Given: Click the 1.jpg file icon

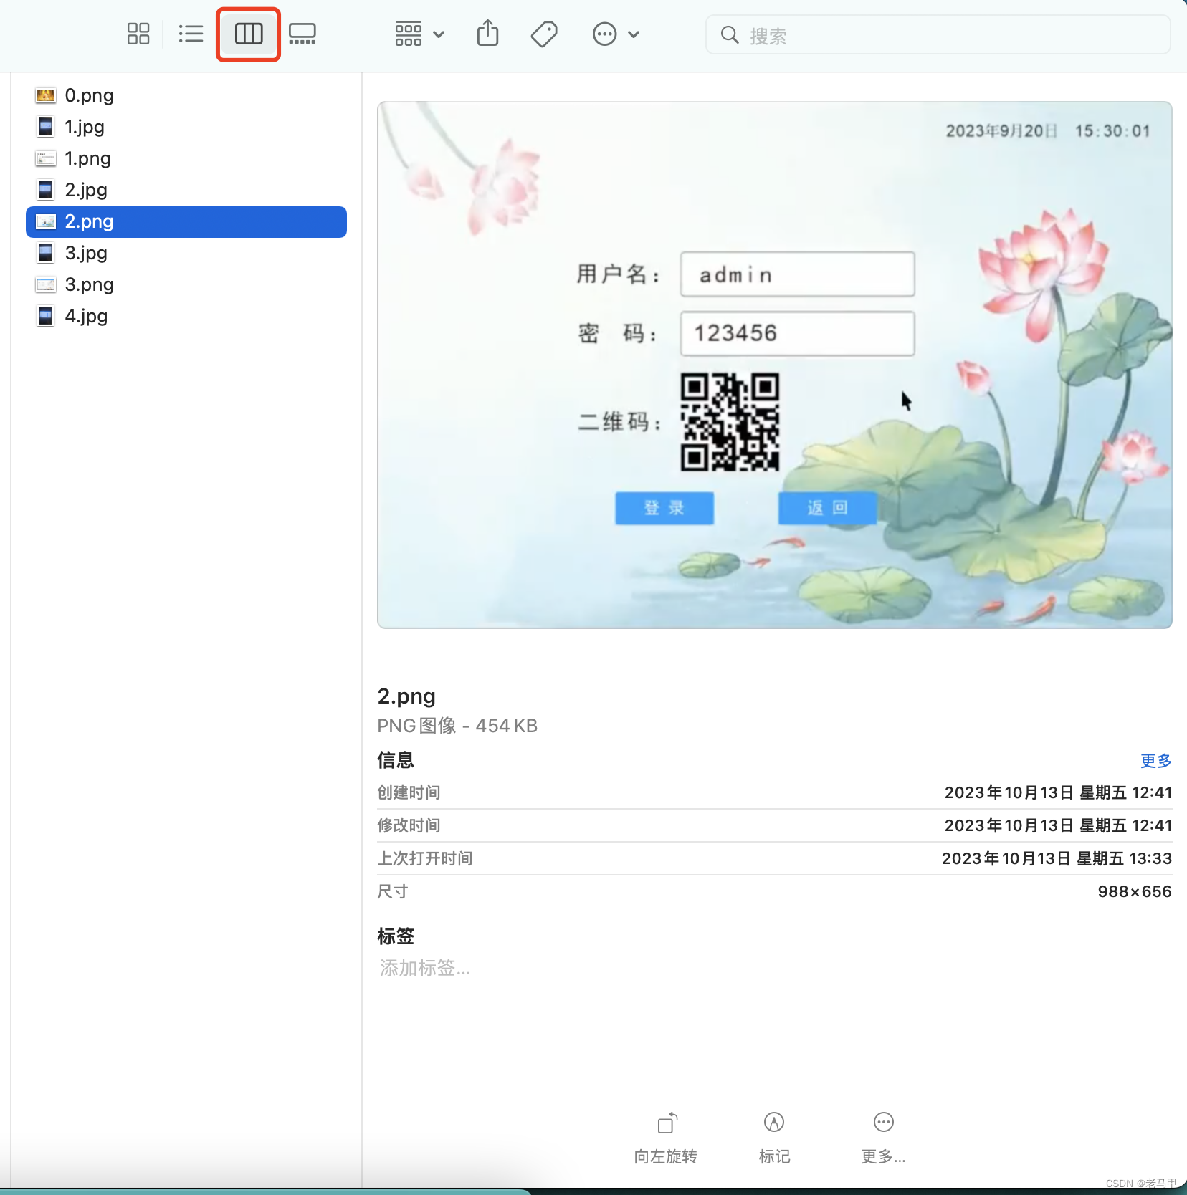Looking at the screenshot, I should tap(46, 127).
